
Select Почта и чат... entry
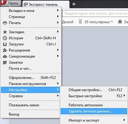tap(31, 69)
